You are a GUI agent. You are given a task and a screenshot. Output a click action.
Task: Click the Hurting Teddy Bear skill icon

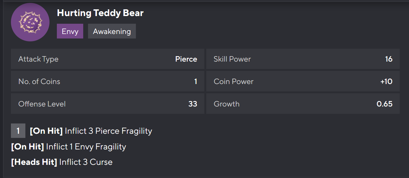[x=30, y=22]
